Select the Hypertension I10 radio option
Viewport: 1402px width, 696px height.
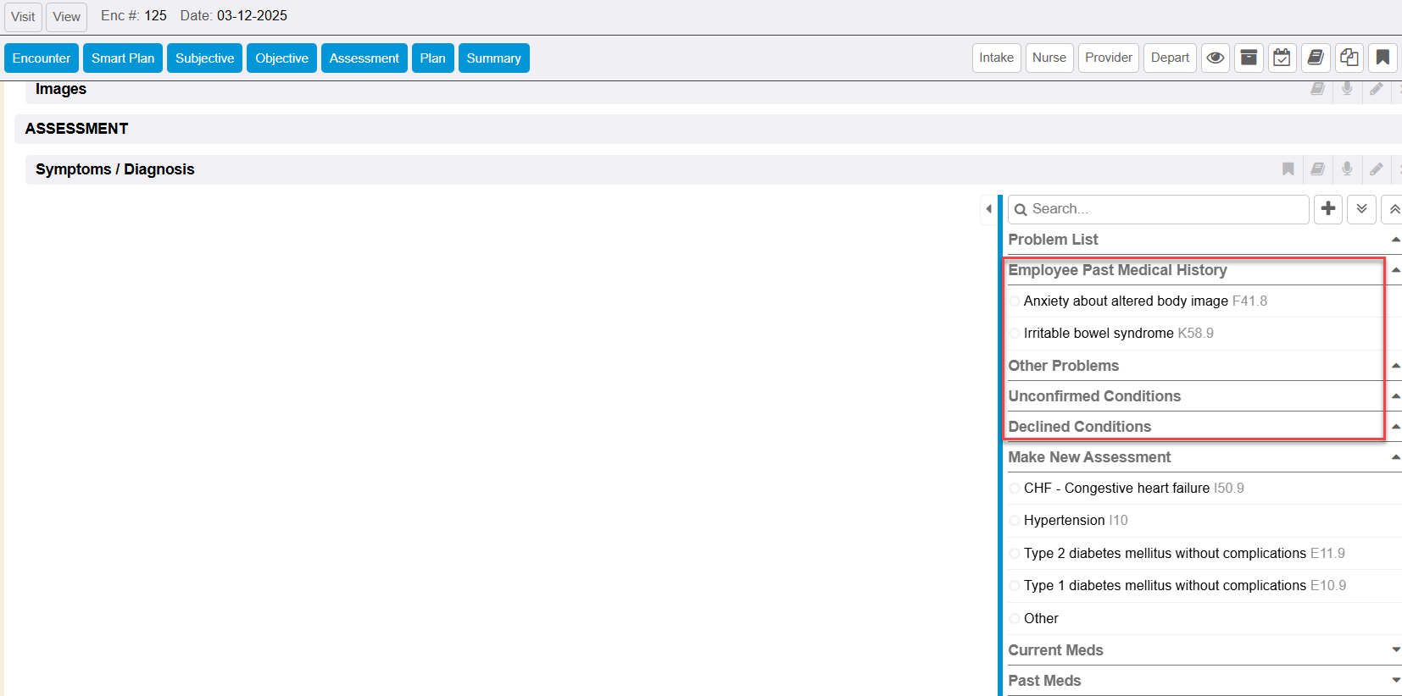1015,521
